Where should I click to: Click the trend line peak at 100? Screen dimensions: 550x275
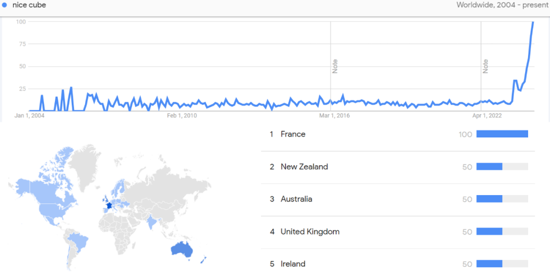(x=533, y=22)
